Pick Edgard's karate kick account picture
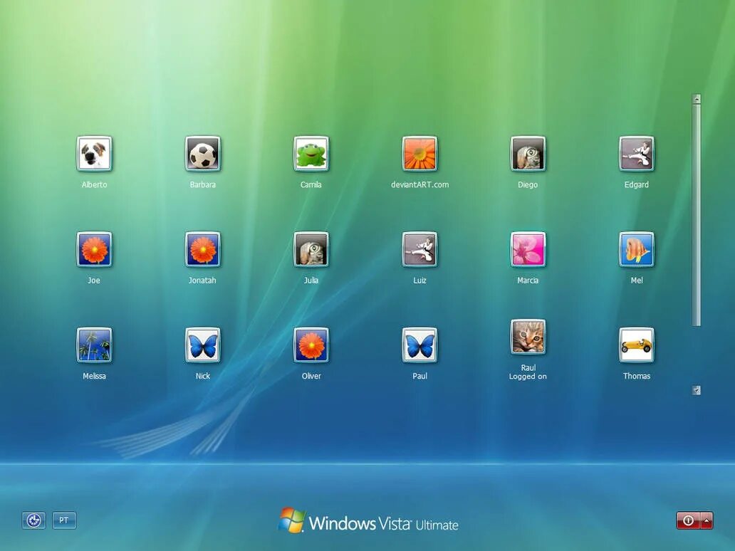Screen dimensions: 735x551 pyautogui.click(x=637, y=154)
